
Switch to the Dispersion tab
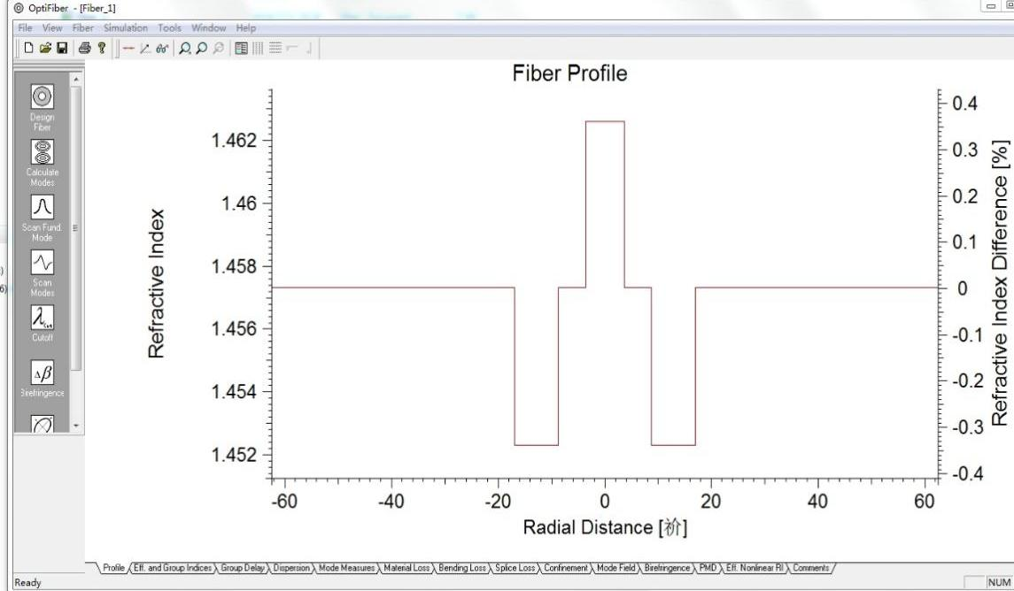coord(292,567)
